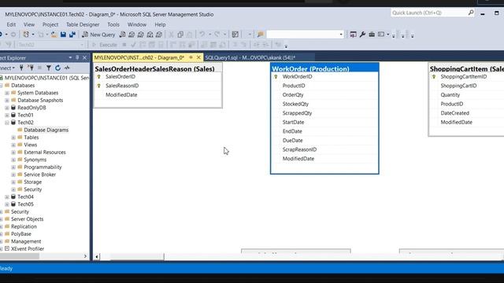504x283 pixels.
Task: Open the Connect dropdown in Object Explorer
Action: tap(7, 68)
